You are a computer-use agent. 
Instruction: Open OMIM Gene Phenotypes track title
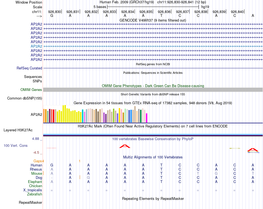pos(153,86)
